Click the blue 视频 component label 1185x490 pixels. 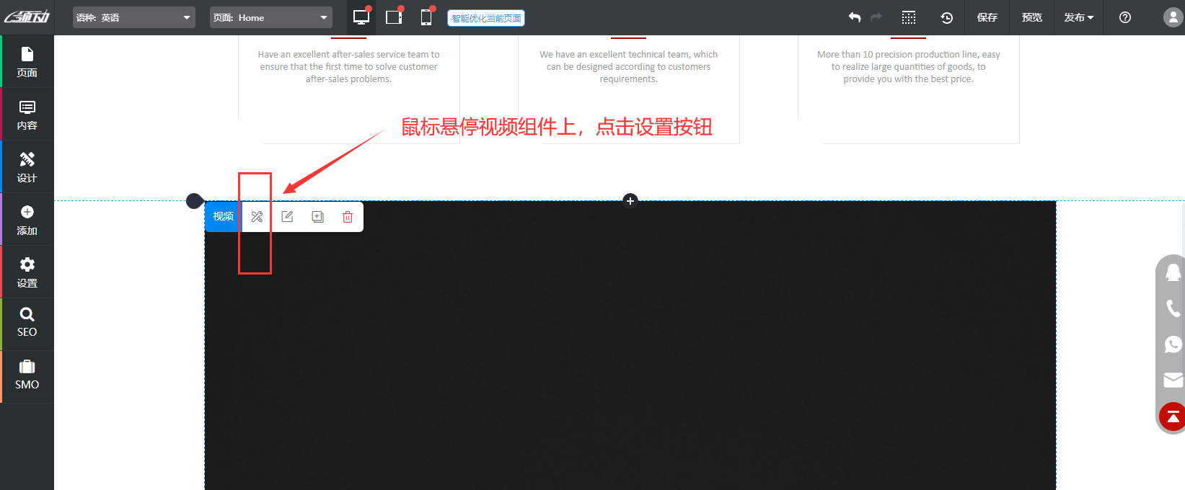(x=224, y=217)
